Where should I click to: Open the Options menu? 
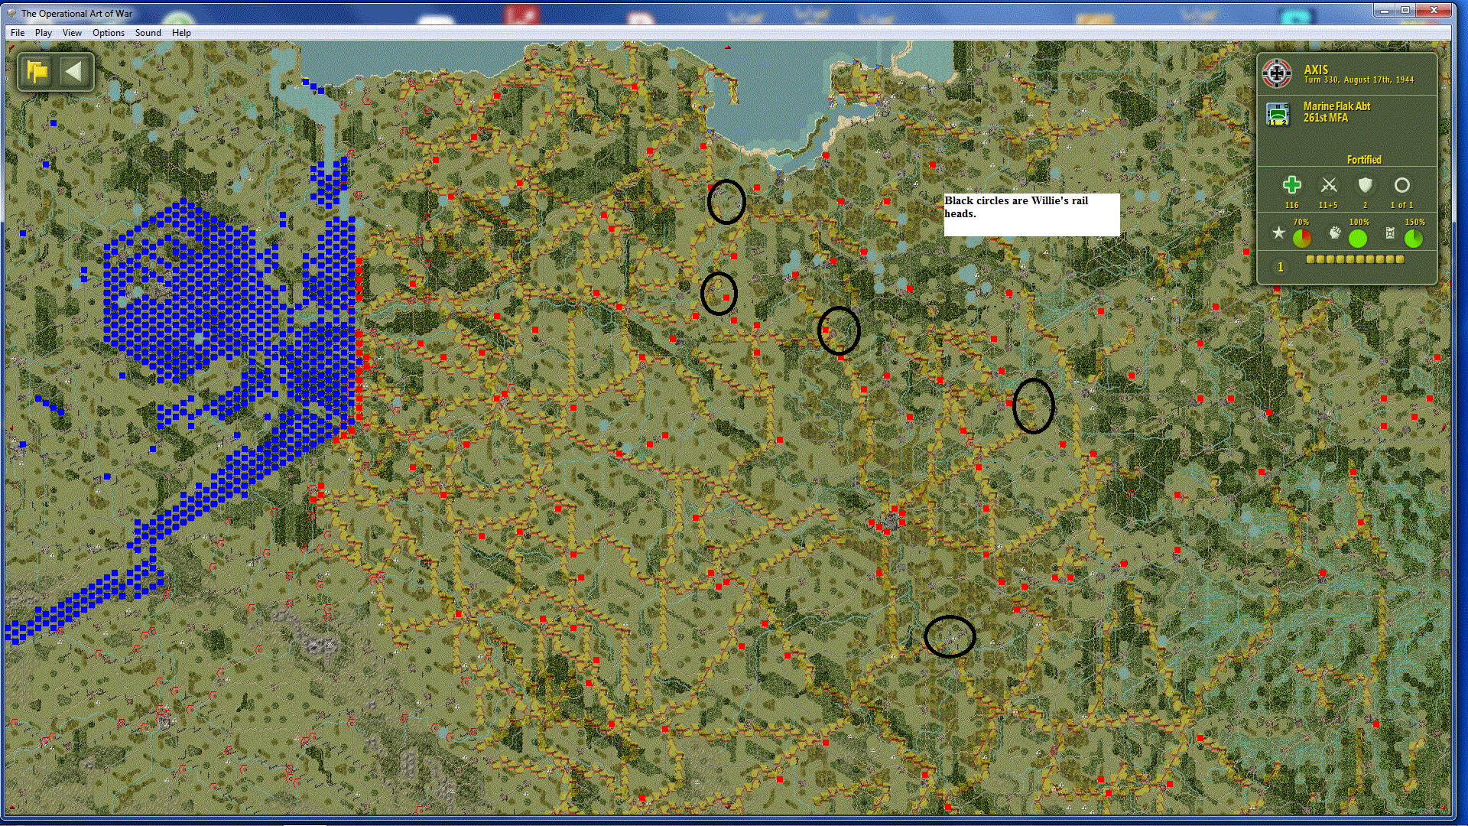tap(109, 33)
